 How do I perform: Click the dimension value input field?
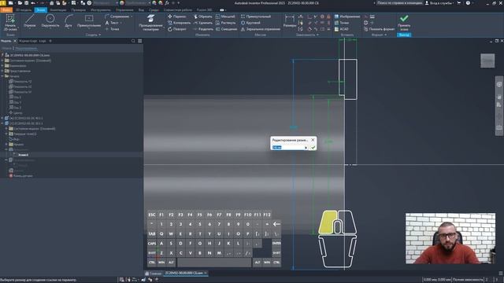tap(287, 148)
